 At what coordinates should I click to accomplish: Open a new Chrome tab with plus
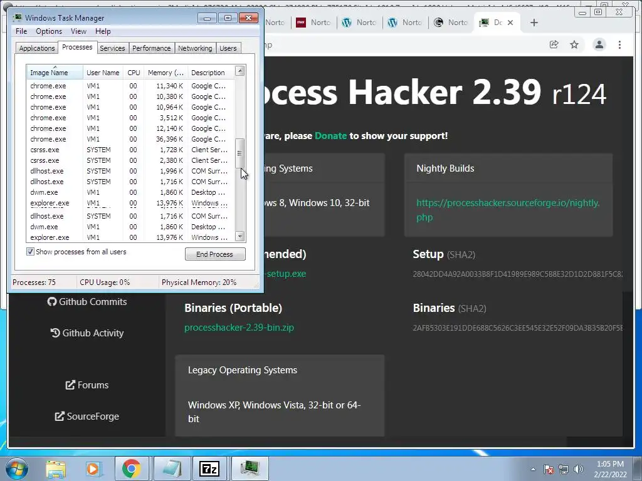click(x=534, y=23)
